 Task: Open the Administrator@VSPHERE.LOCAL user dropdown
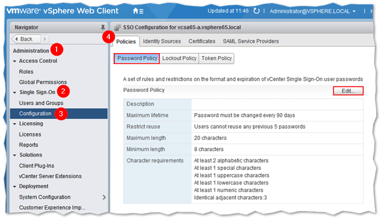[x=313, y=11]
